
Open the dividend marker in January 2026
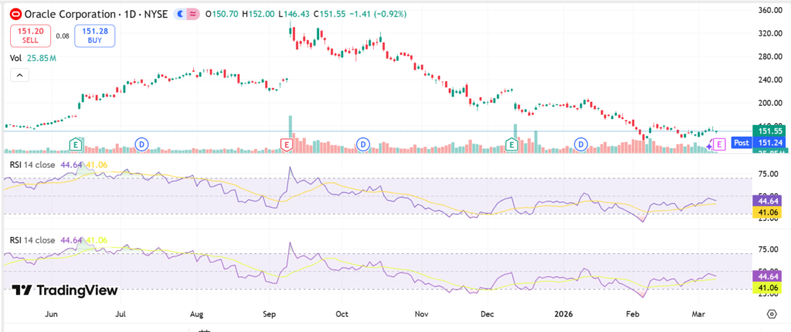[x=580, y=144]
